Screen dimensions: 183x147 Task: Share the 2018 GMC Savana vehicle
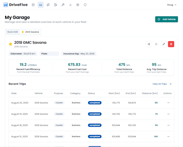[x=149, y=44]
